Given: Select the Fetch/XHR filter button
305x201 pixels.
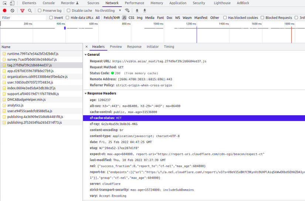Looking at the screenshot, I should point(111,18).
